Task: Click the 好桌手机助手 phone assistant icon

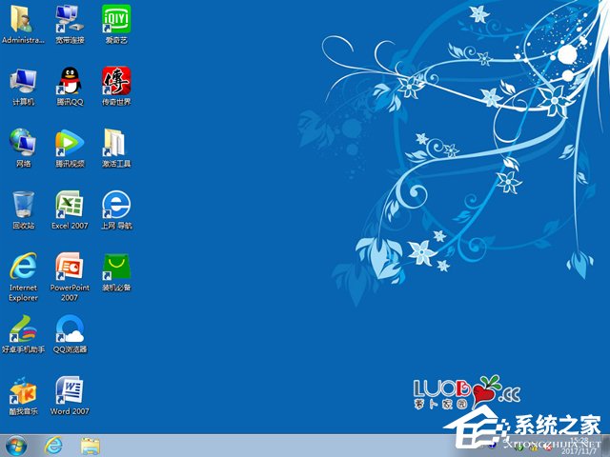Action: pos(23,328)
